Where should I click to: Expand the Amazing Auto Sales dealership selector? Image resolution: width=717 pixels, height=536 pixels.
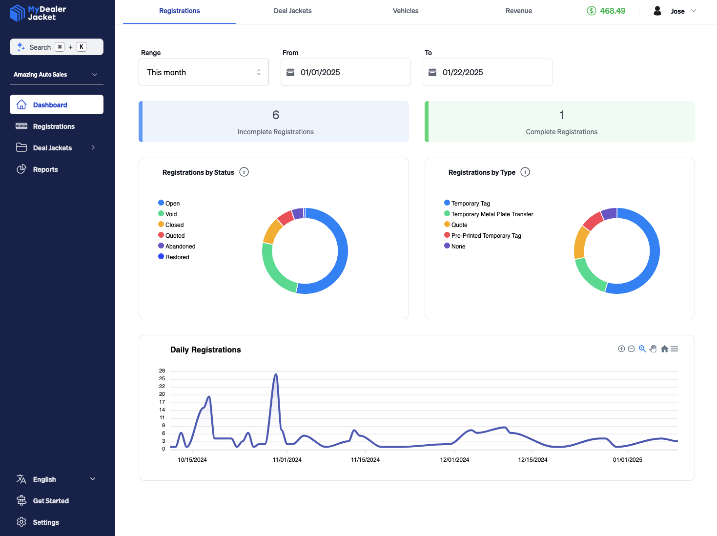pos(56,75)
